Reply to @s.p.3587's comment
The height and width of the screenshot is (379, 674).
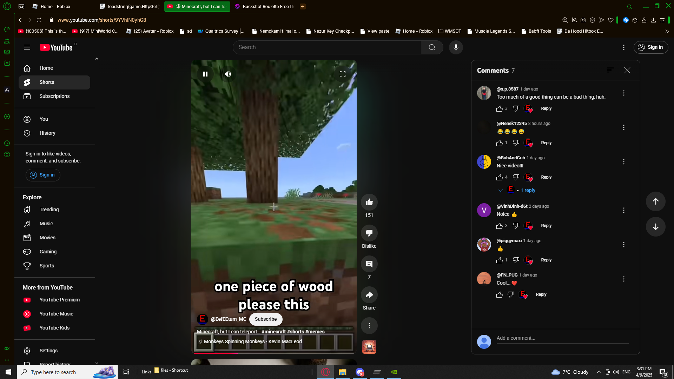click(546, 108)
